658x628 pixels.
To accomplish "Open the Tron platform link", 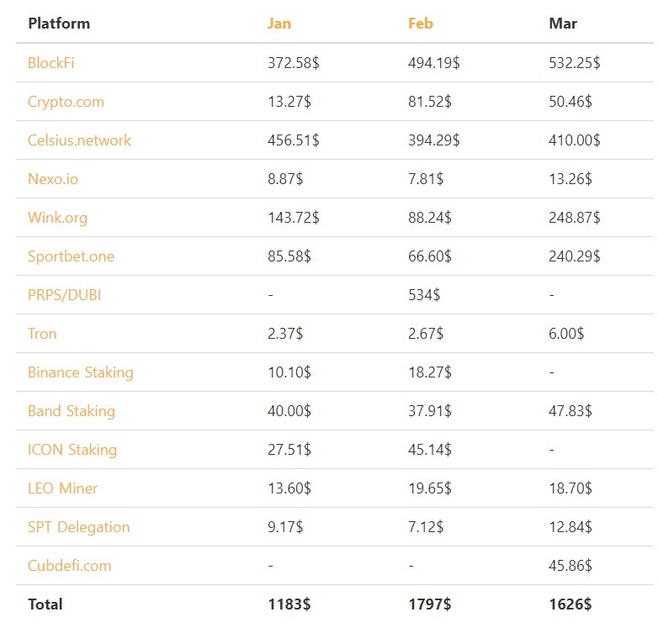I will (42, 334).
